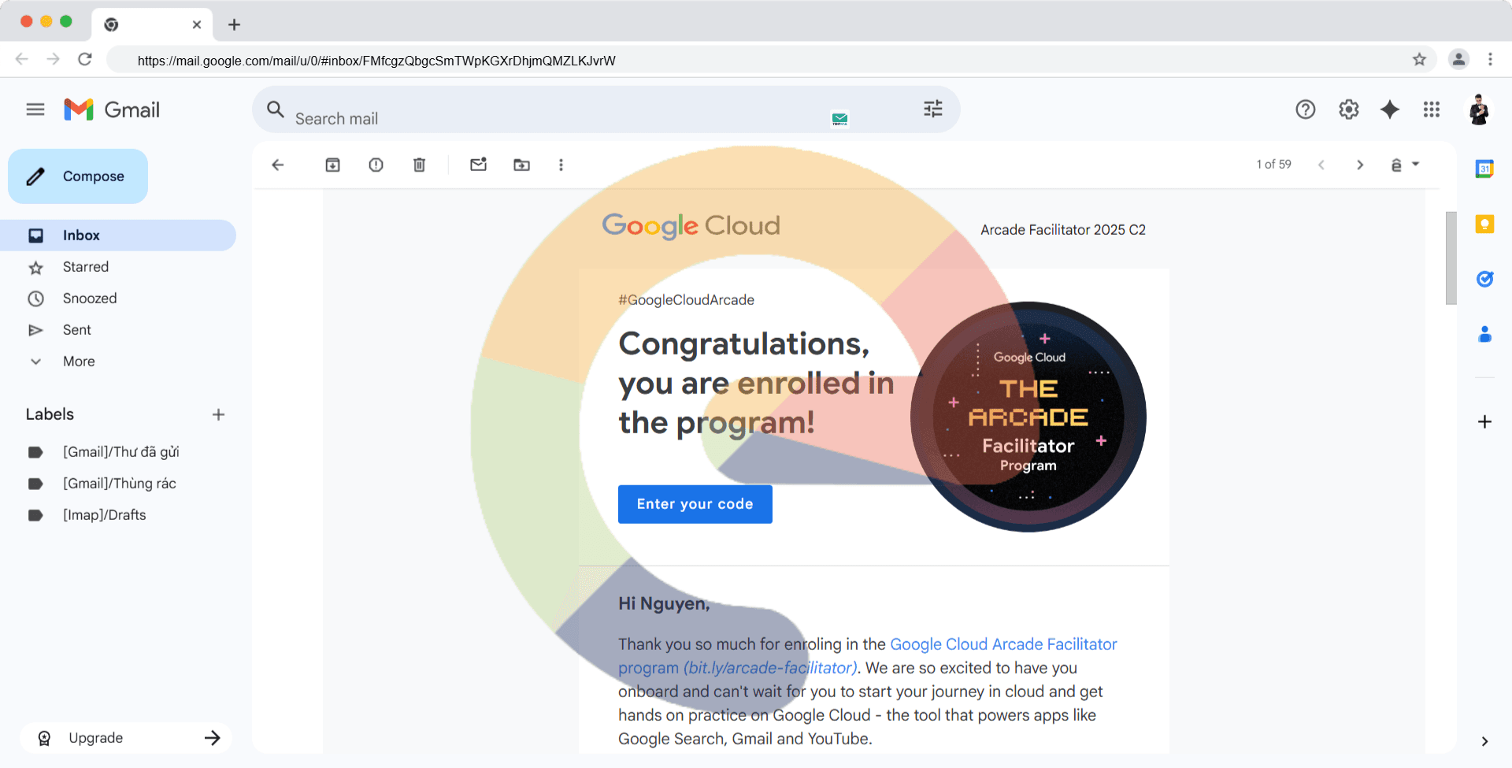Image resolution: width=1512 pixels, height=768 pixels.
Task: Delete this email with trash icon
Action: [420, 165]
